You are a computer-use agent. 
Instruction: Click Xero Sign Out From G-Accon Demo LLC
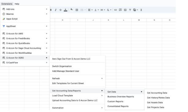(77, 59)
